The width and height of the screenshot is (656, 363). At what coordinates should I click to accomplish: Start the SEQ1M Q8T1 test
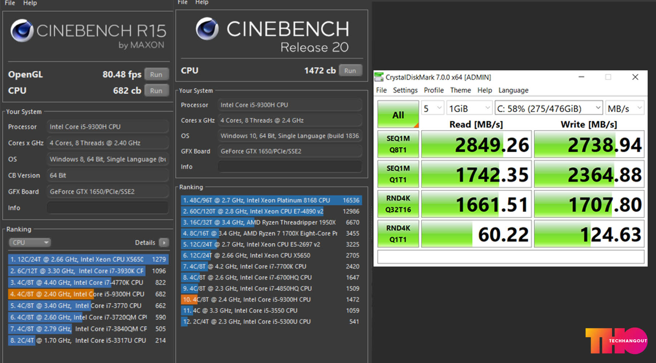coord(398,144)
